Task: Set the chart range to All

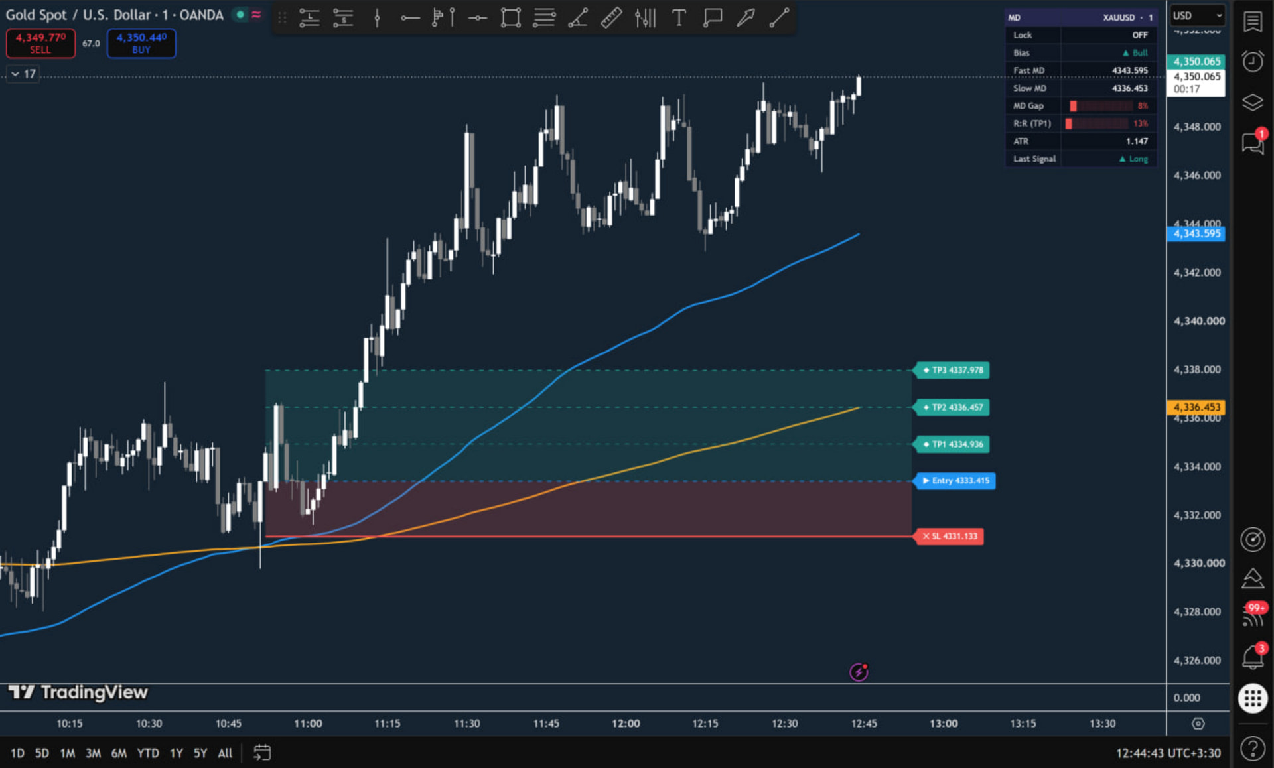Action: pyautogui.click(x=225, y=753)
